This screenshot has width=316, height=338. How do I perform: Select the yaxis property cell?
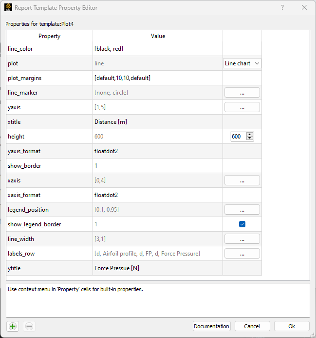tap(50, 107)
